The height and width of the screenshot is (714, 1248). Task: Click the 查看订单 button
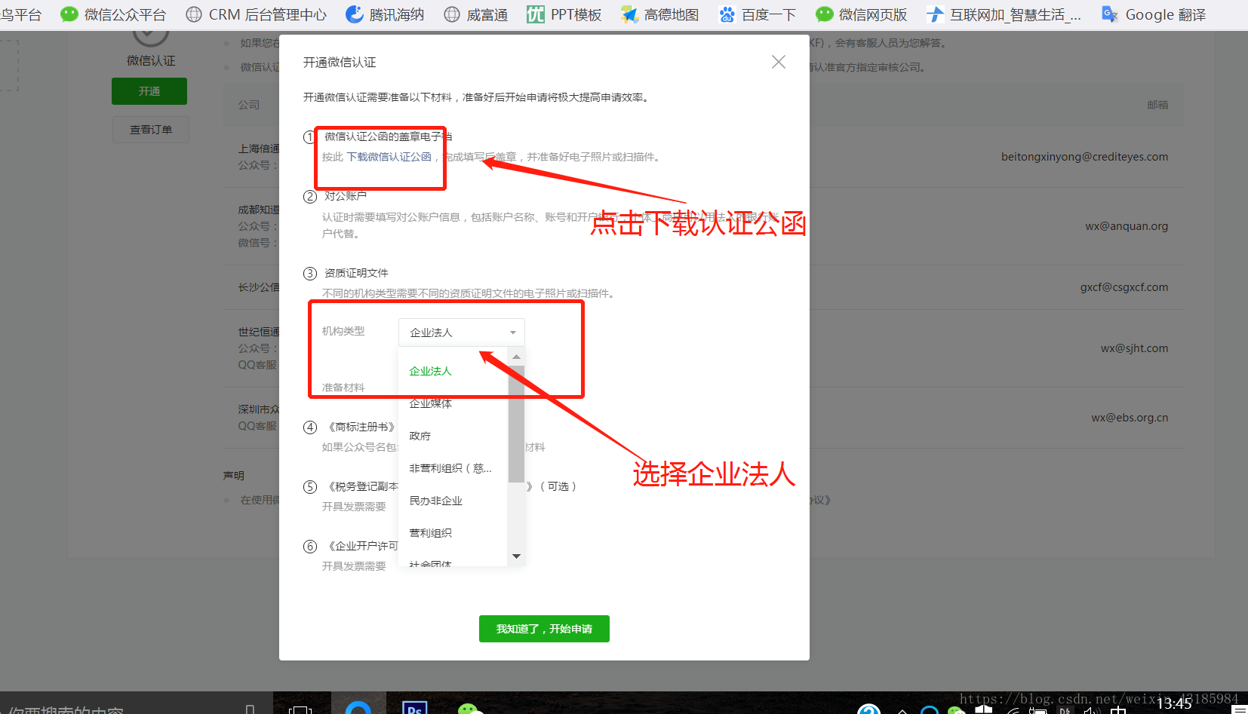tap(151, 130)
